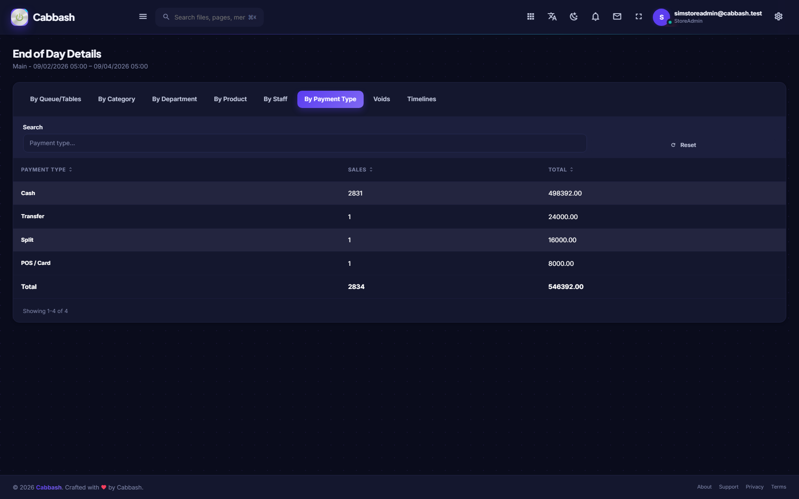Open the Privacy footer link

point(755,487)
